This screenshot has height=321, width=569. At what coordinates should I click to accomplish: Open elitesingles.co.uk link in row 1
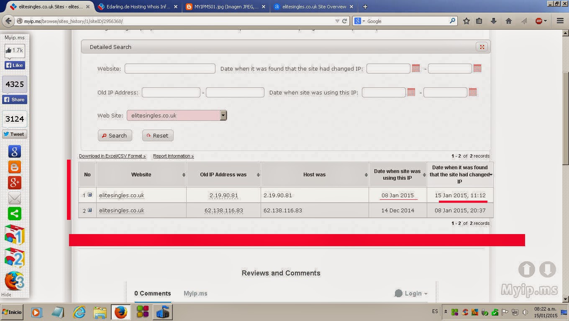point(122,195)
